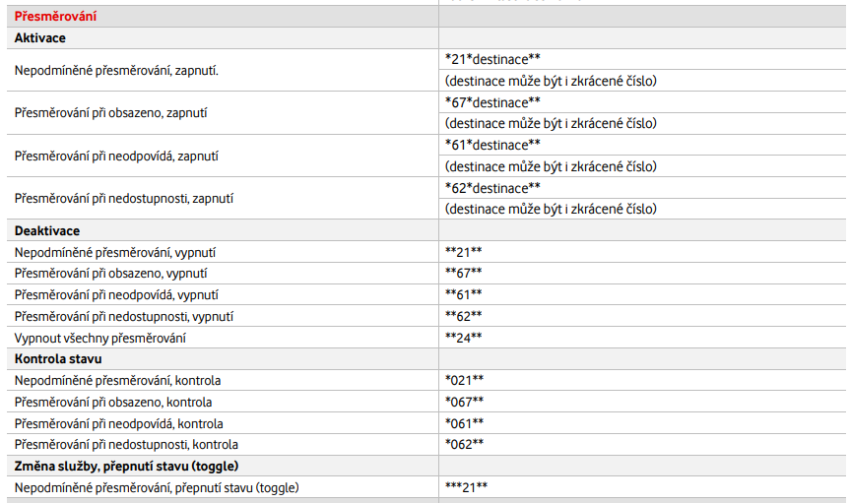Click the *021** status check code

[465, 381]
